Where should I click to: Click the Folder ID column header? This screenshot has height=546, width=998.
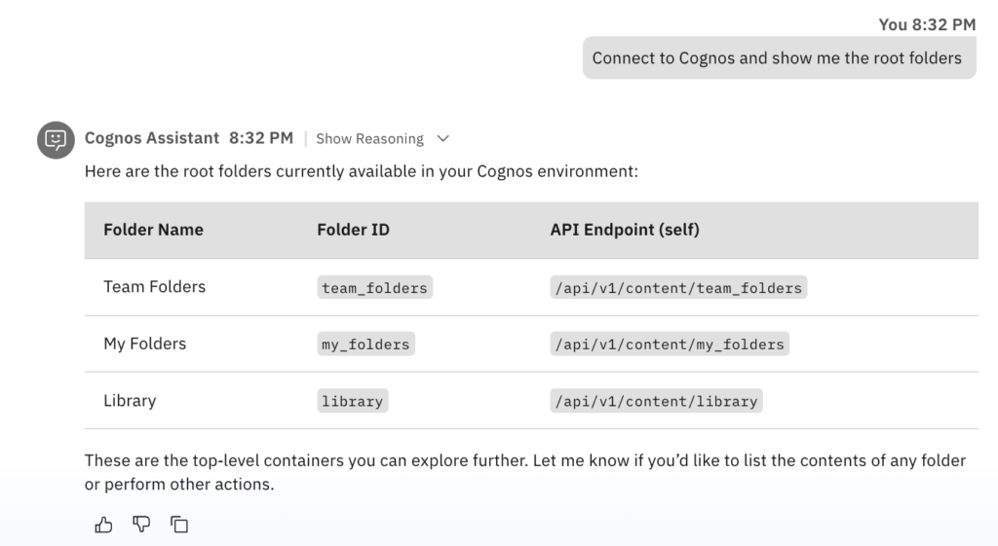coord(353,230)
